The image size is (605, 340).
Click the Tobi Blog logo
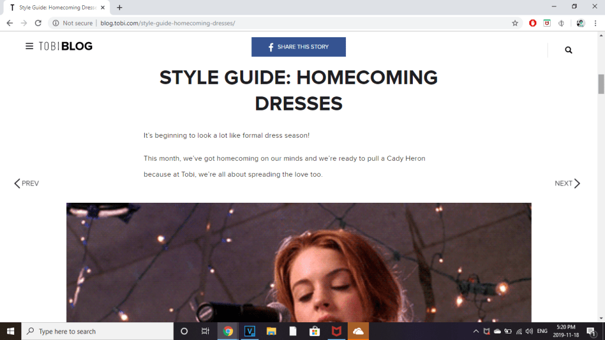pyautogui.click(x=66, y=47)
